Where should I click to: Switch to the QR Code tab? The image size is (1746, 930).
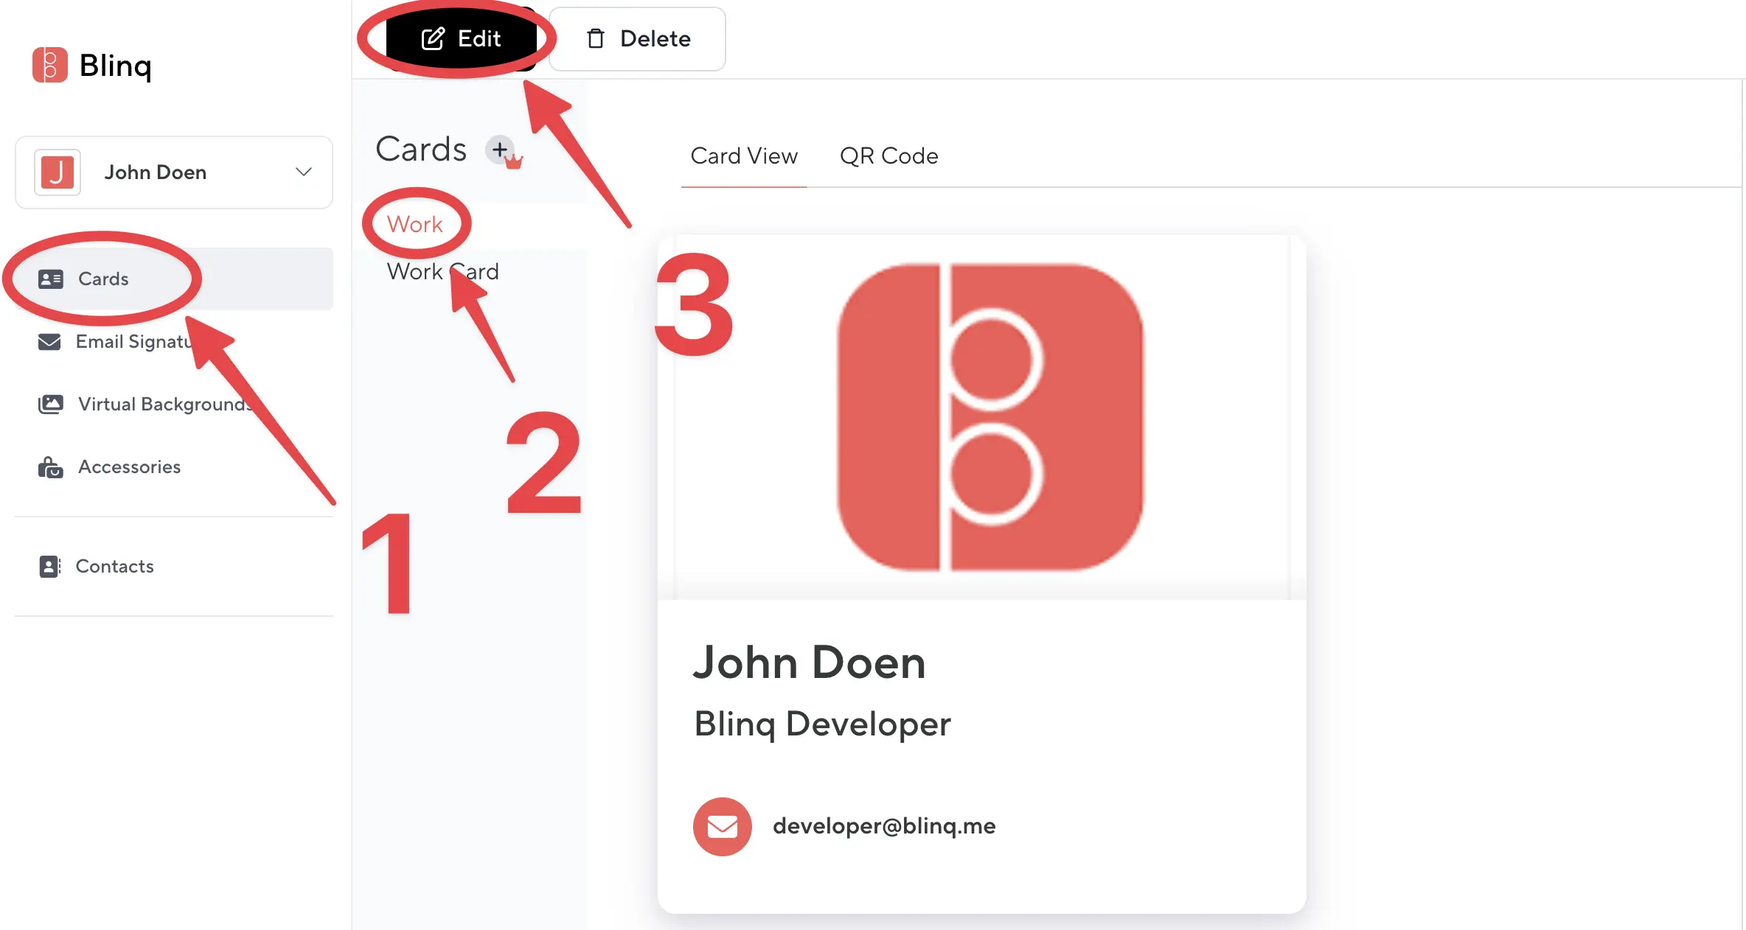click(888, 156)
